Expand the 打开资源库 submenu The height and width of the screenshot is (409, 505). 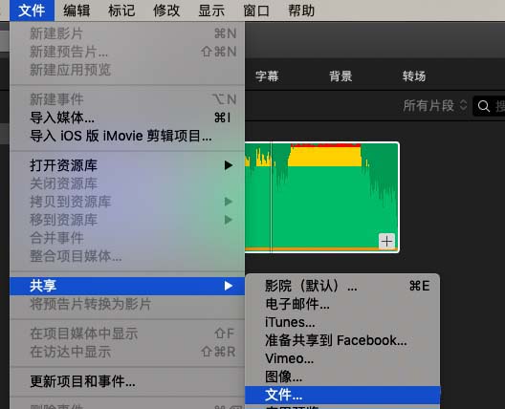click(127, 165)
